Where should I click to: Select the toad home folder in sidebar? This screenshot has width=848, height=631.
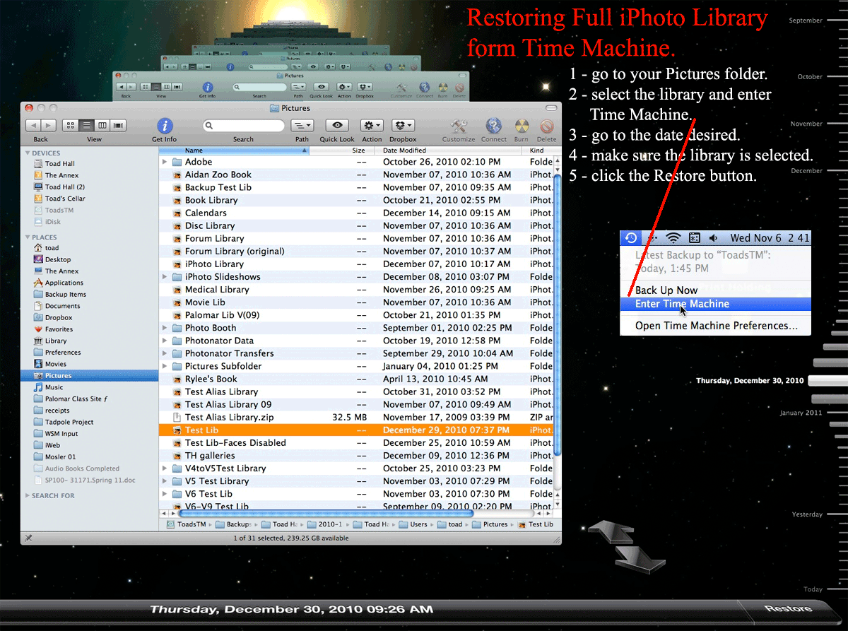[52, 248]
